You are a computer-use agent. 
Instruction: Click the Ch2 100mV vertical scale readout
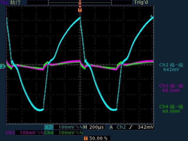coord(67,127)
